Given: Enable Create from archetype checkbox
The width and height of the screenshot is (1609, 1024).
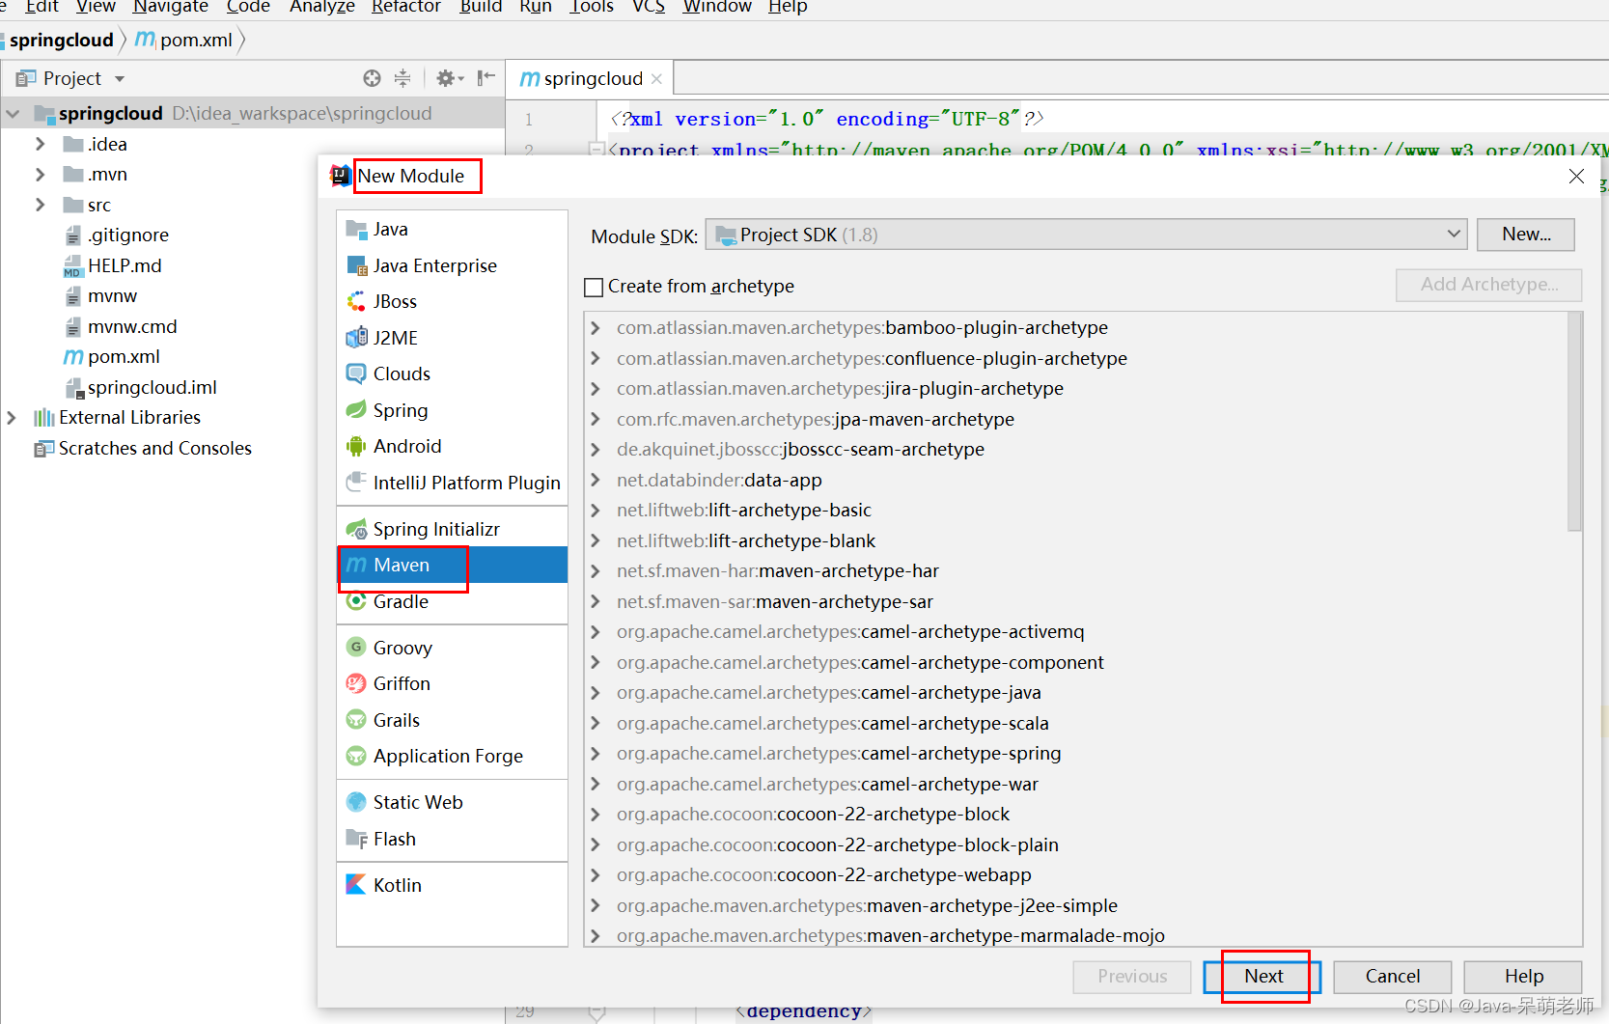Looking at the screenshot, I should [594, 287].
